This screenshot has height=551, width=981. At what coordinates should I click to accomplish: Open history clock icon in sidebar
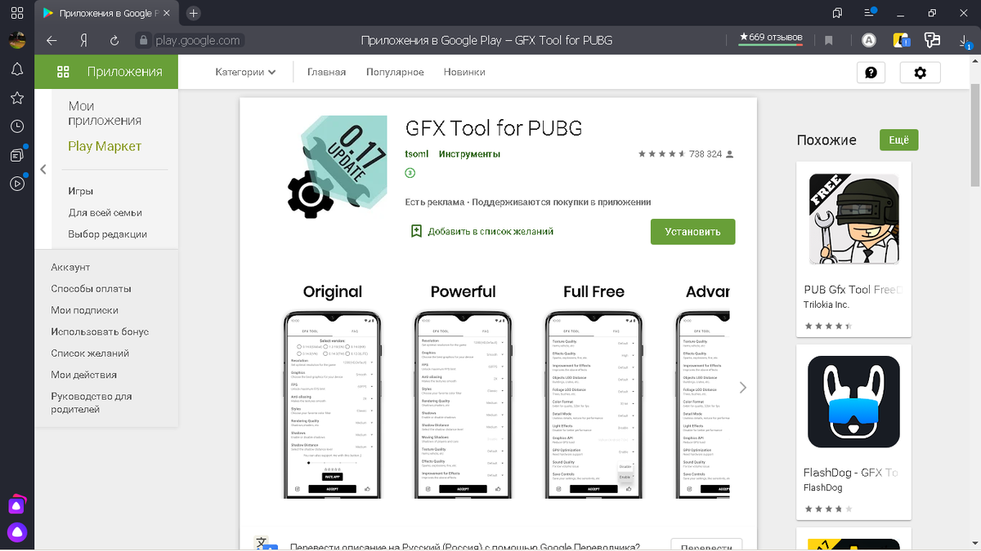[17, 127]
